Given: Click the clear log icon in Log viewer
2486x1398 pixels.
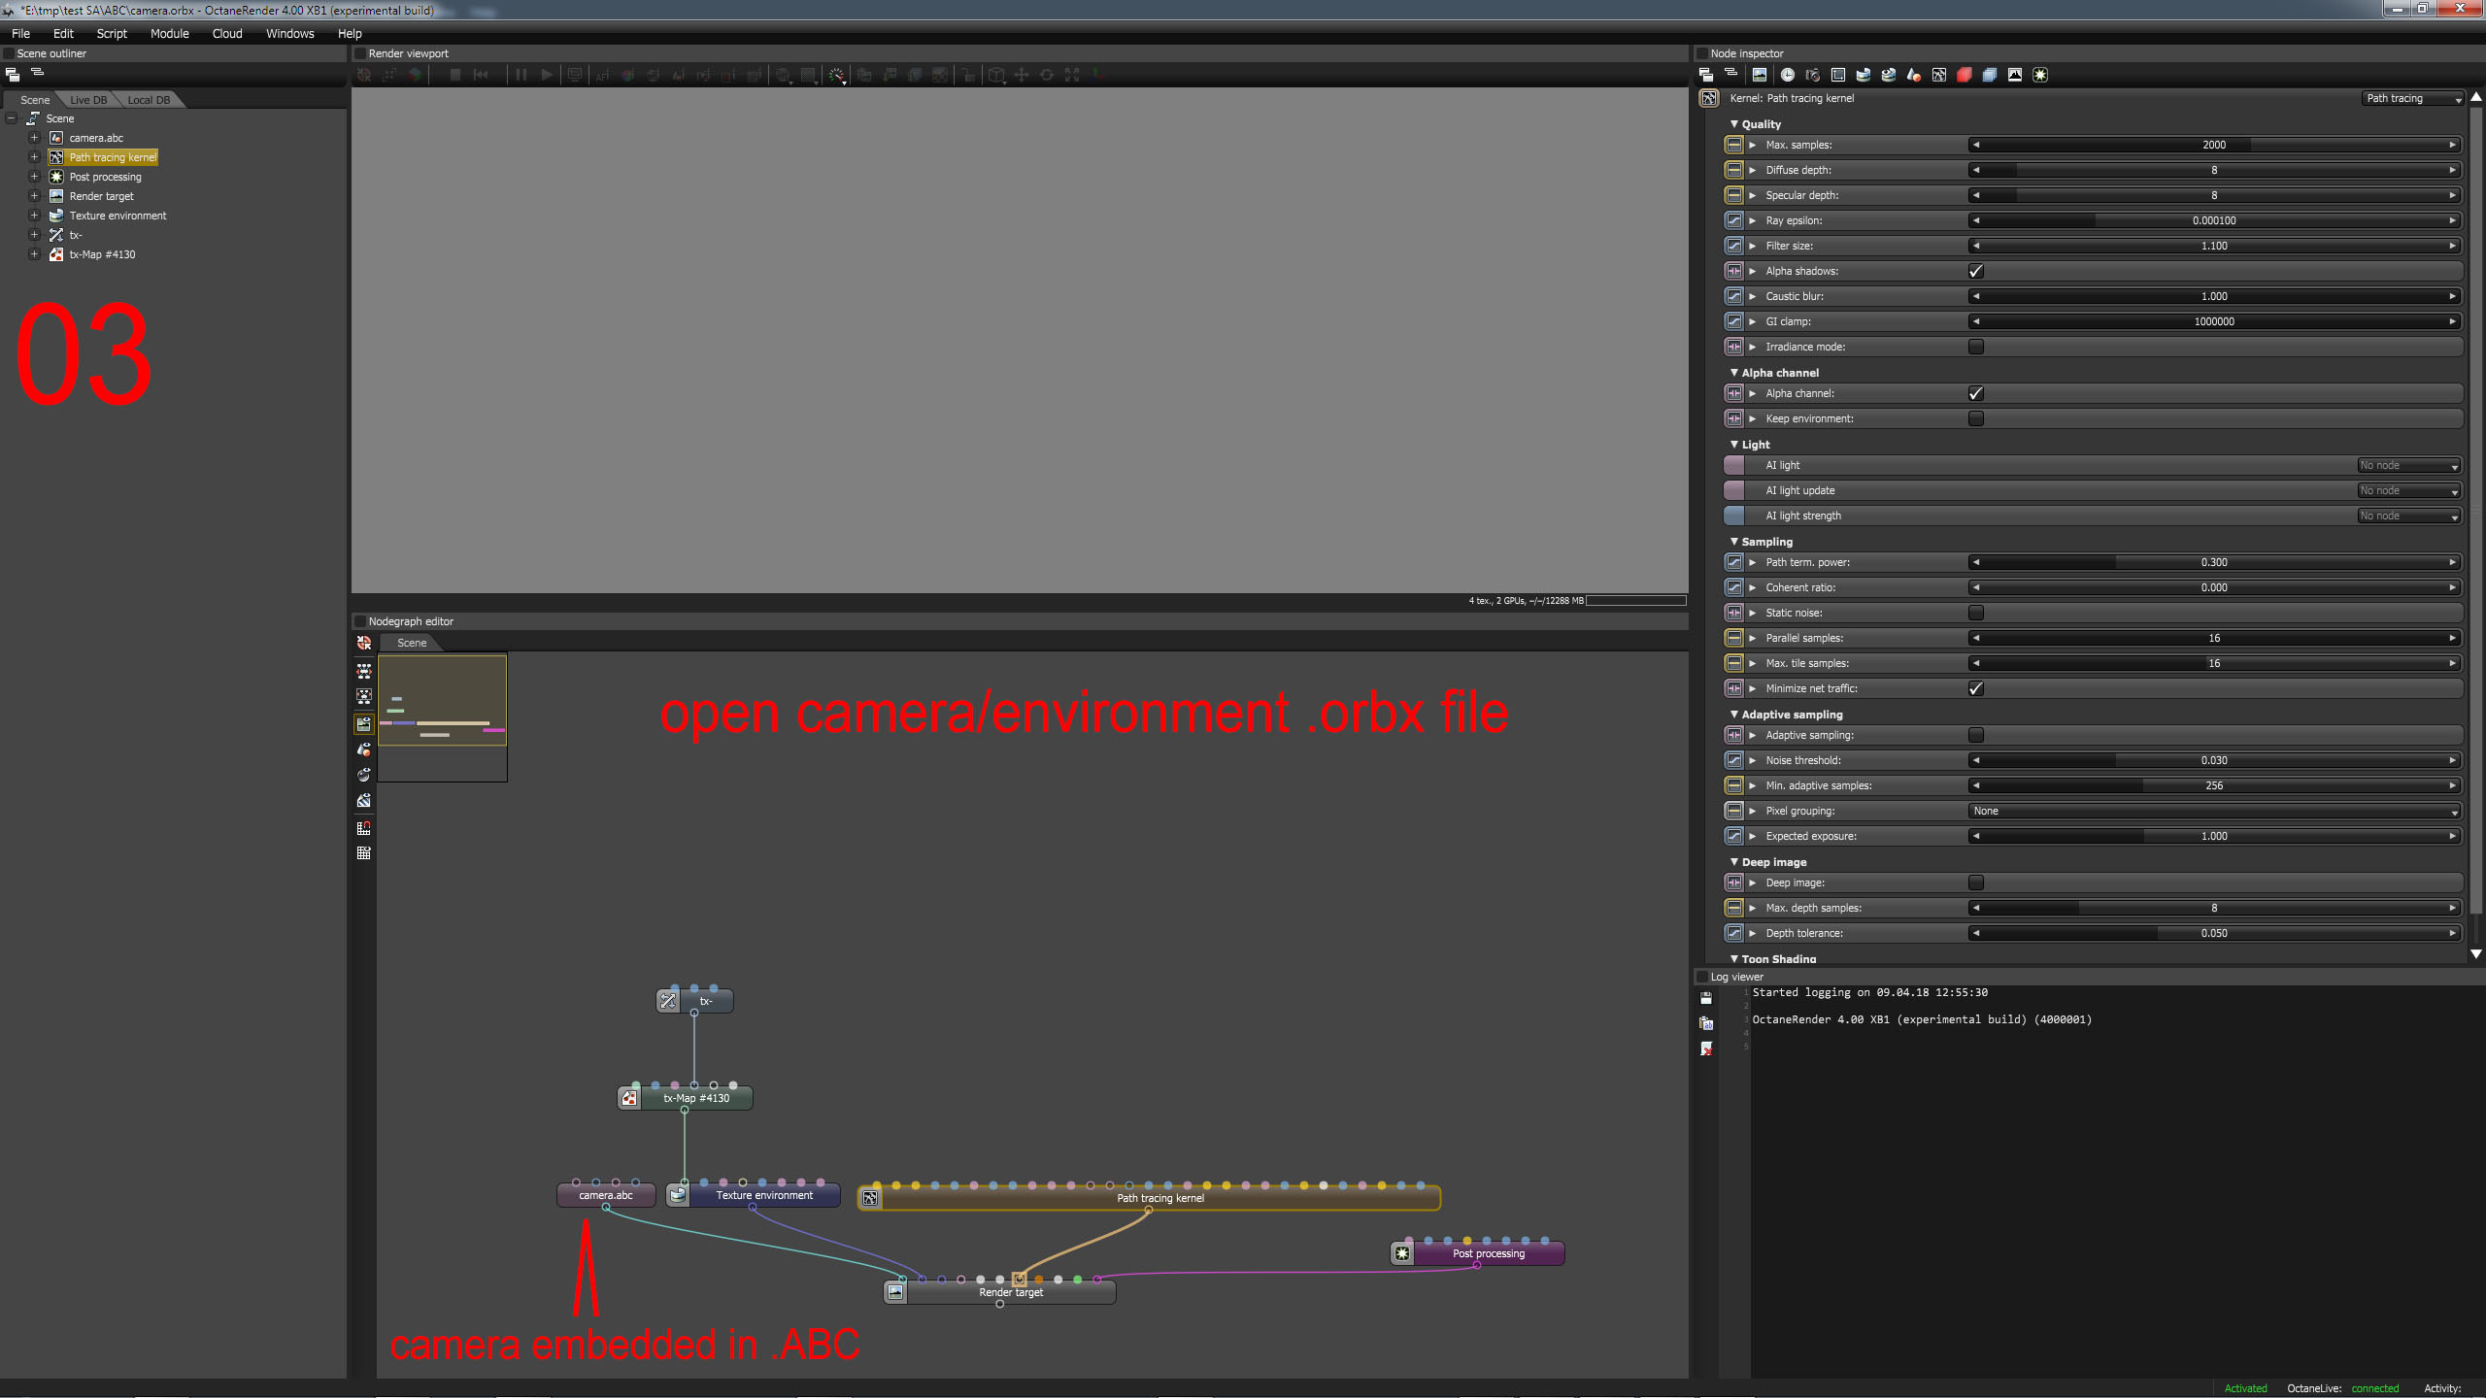Looking at the screenshot, I should pos(1706,1048).
